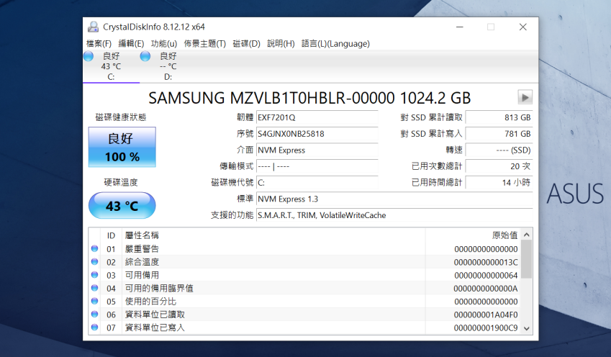611x357 pixels.
Task: Click the attribute list scrollbar thumb
Action: tap(527, 259)
